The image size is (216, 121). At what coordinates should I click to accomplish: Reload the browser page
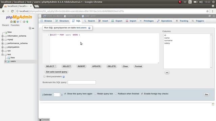(x=12, y=11)
